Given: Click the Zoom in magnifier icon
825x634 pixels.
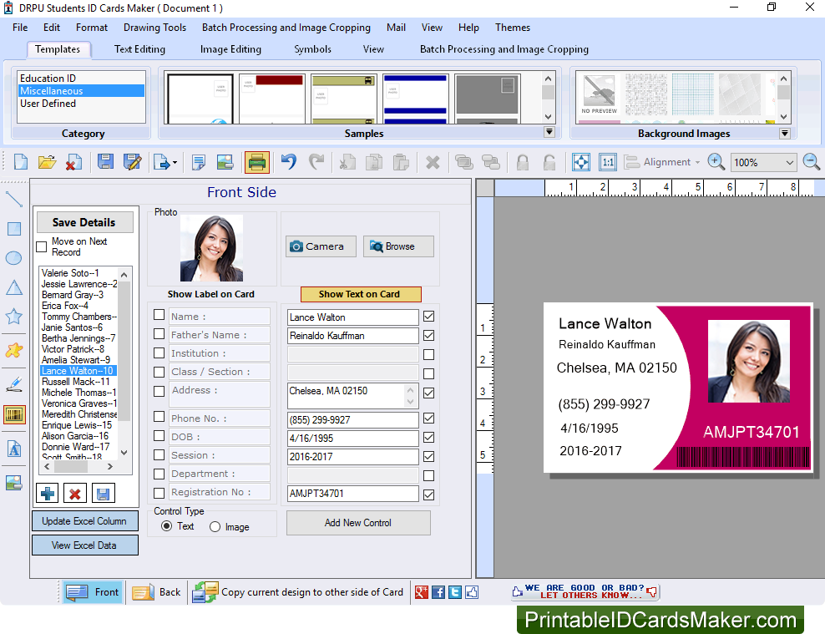Looking at the screenshot, I should pyautogui.click(x=716, y=162).
